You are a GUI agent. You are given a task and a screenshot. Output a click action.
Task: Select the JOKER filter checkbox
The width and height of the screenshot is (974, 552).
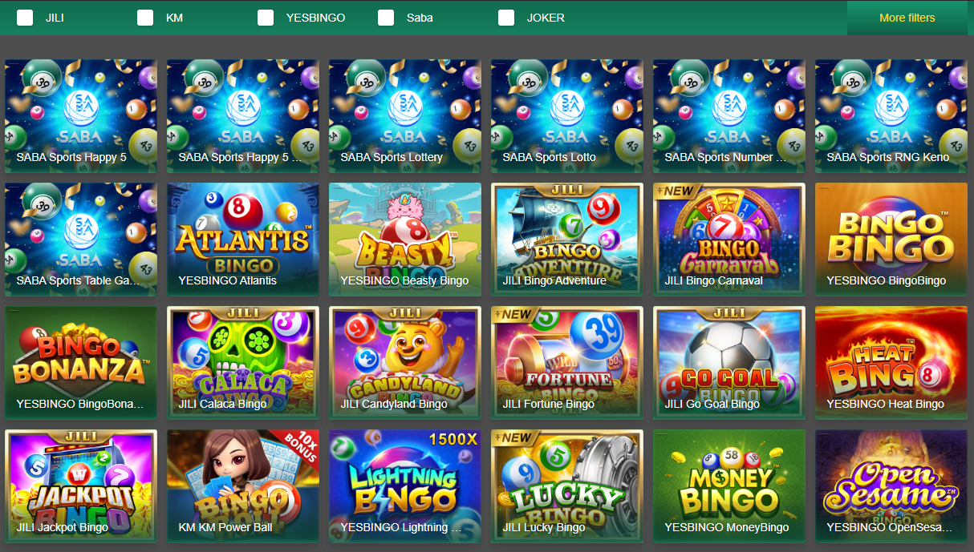[x=506, y=18]
